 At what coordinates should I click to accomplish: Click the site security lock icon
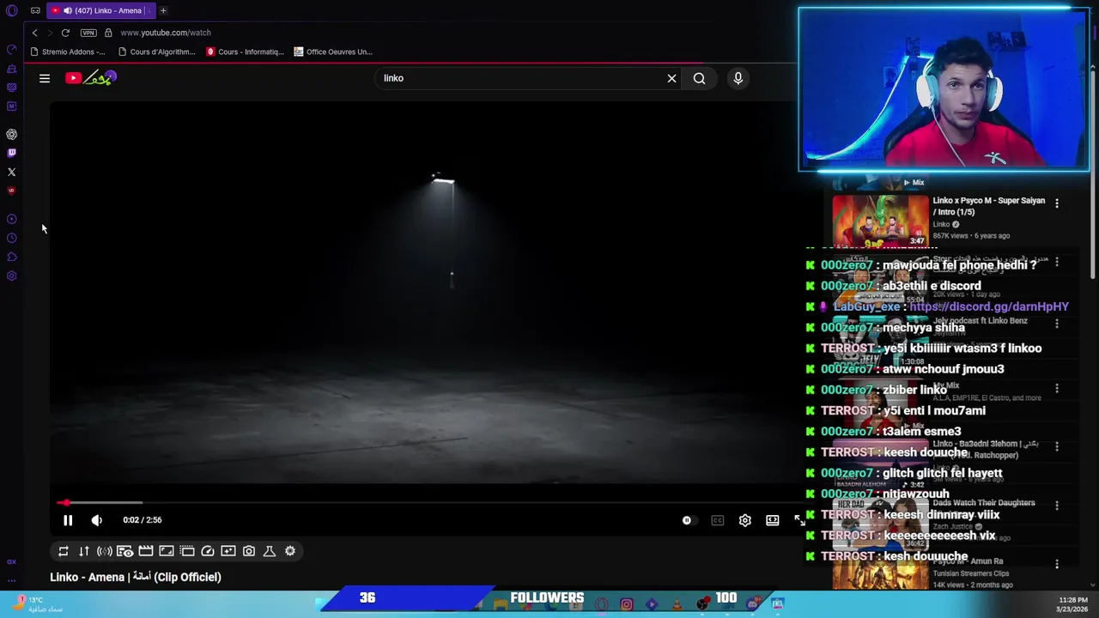[108, 33]
